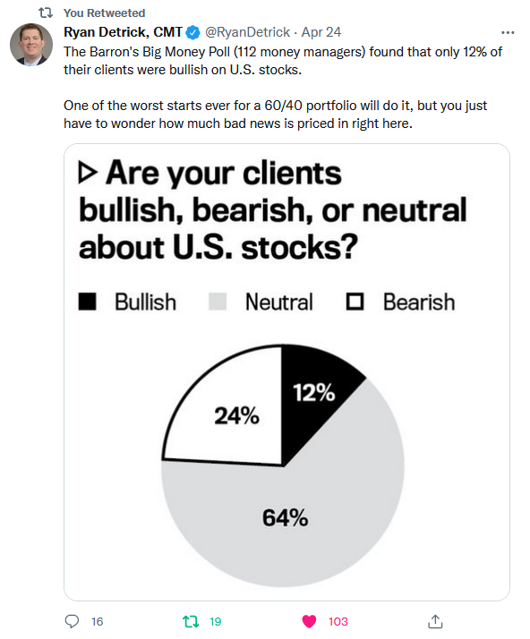Viewport: 530px width, 639px height.
Task: Click the black Bullish legend swatch
Action: (87, 302)
